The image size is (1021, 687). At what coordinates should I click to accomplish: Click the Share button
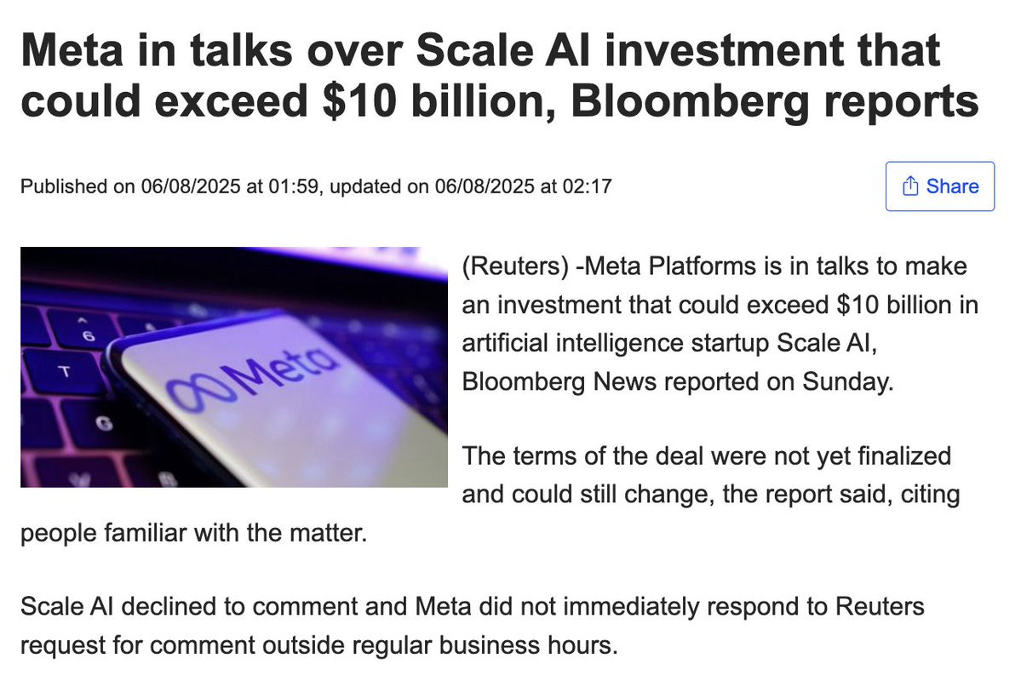tap(939, 186)
